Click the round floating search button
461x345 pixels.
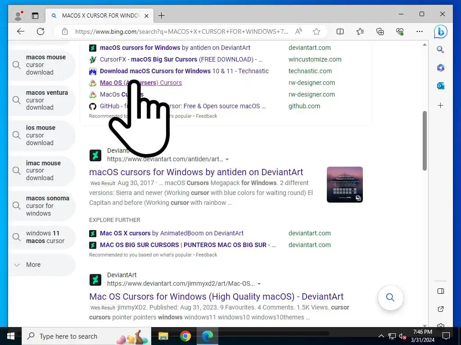[x=390, y=297]
